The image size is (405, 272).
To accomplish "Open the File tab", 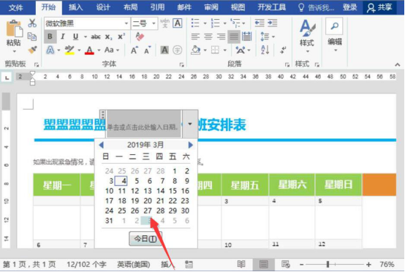I will click(x=16, y=7).
